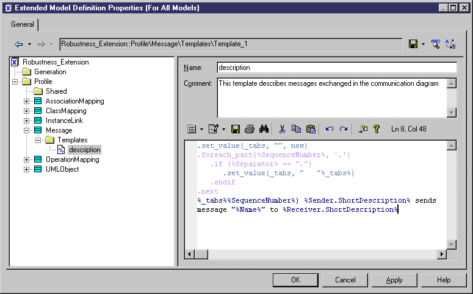Viewport: 473px width, 294px height.
Task: Click the code editor scroll up arrow
Action: (451, 145)
